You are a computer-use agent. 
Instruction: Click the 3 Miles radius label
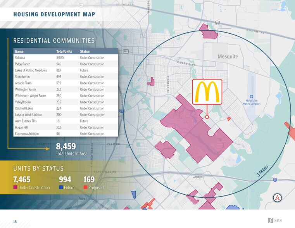click(262, 171)
